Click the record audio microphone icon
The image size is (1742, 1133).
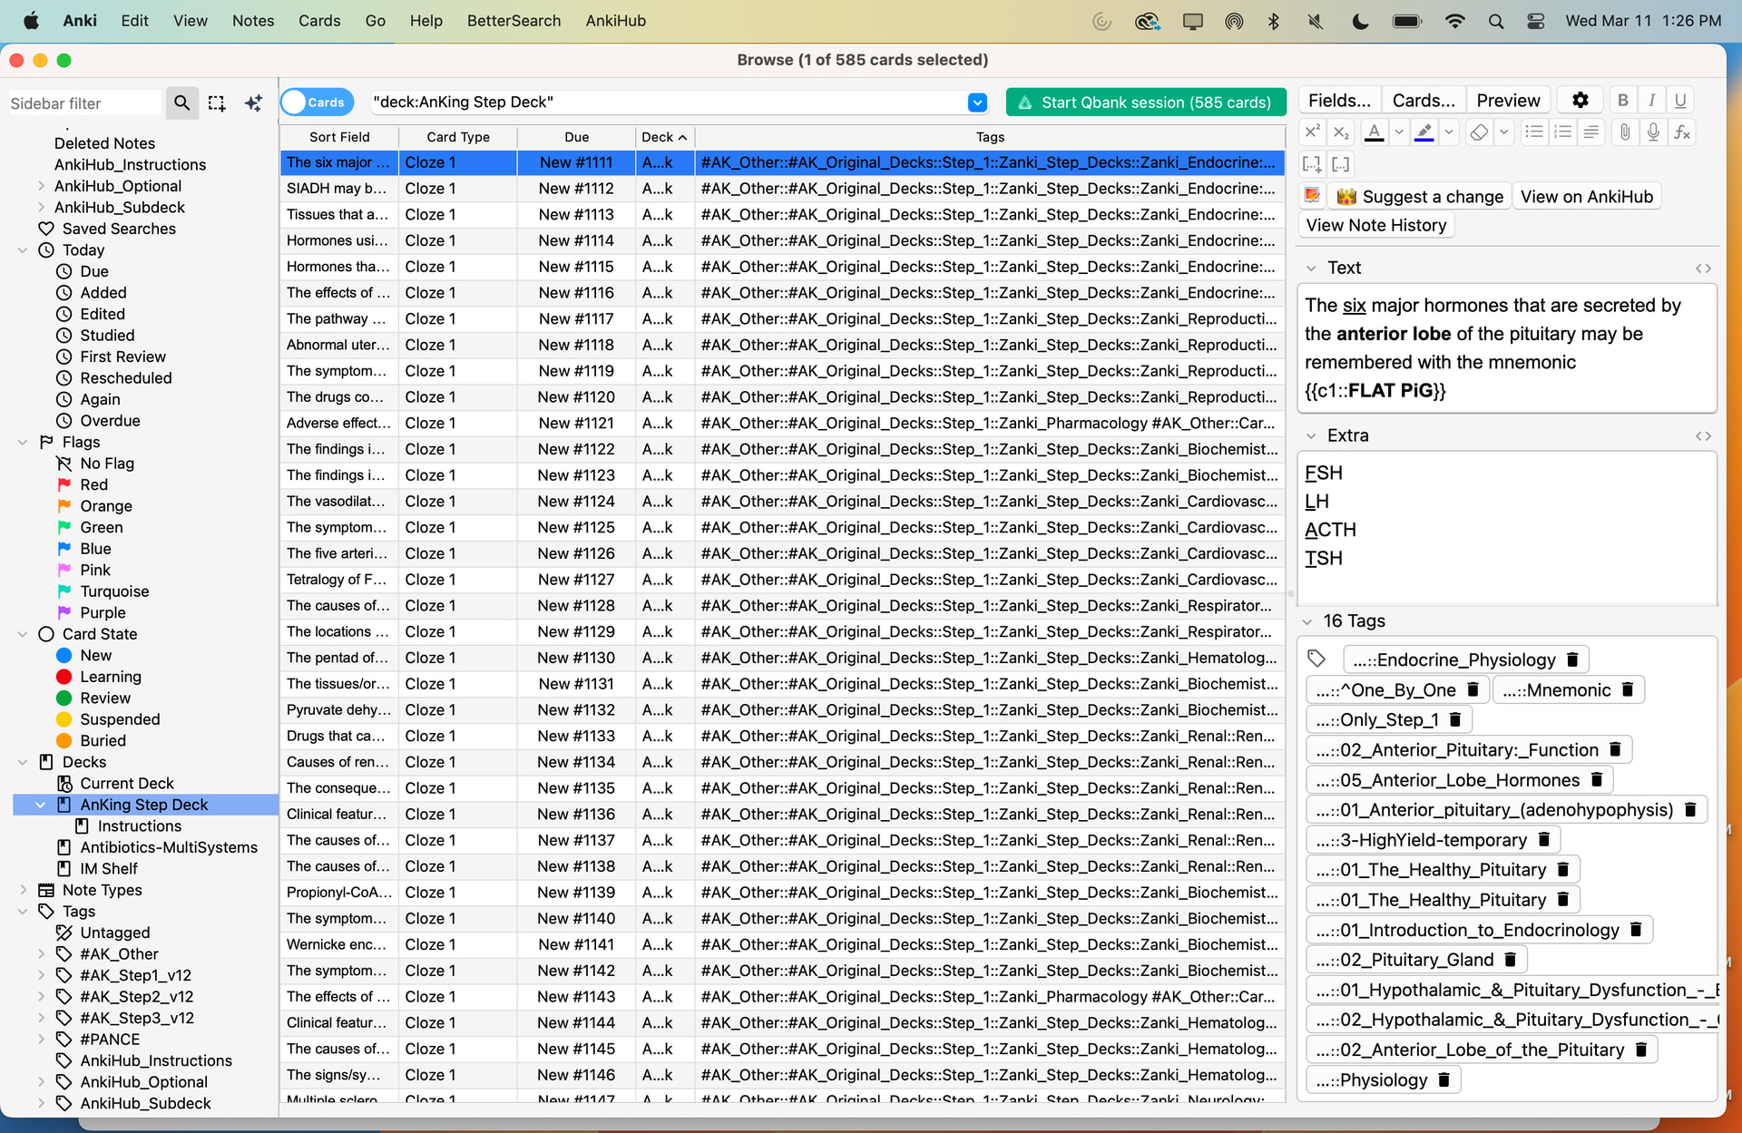point(1653,133)
